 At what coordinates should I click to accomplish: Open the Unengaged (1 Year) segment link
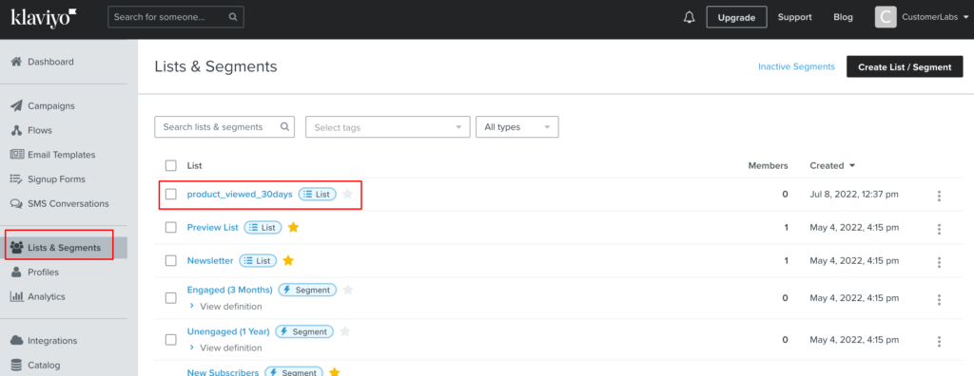(228, 331)
